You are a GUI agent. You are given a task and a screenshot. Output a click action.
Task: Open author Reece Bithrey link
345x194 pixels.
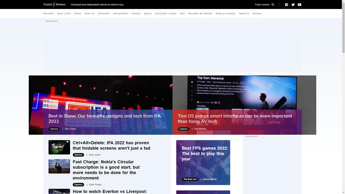pyautogui.click(x=210, y=179)
